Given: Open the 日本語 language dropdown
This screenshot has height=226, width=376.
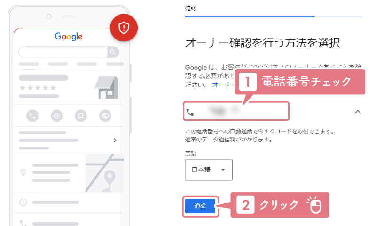Looking at the screenshot, I should 209,170.
